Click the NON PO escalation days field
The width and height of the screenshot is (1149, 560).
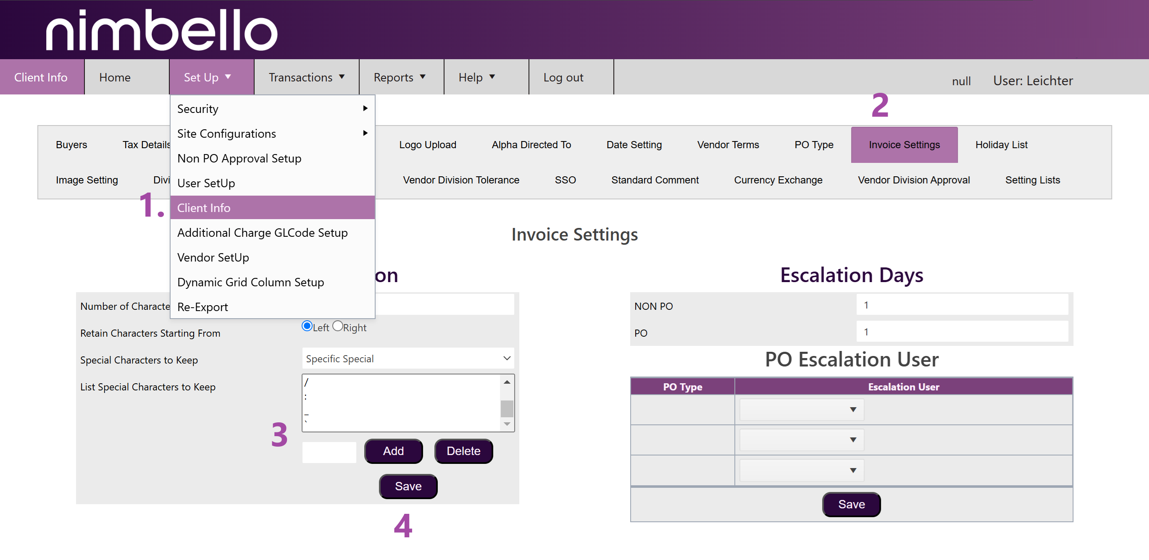click(x=962, y=305)
